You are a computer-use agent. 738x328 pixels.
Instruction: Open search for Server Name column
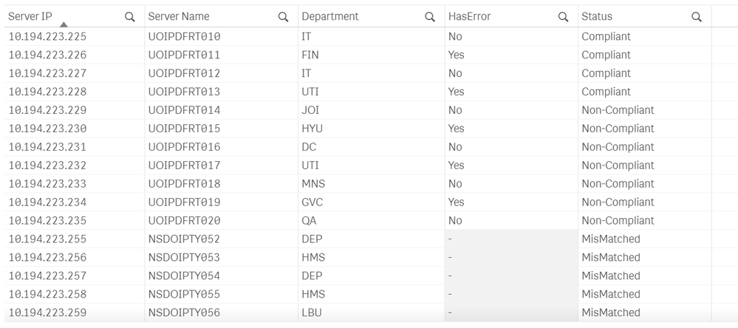(x=283, y=17)
